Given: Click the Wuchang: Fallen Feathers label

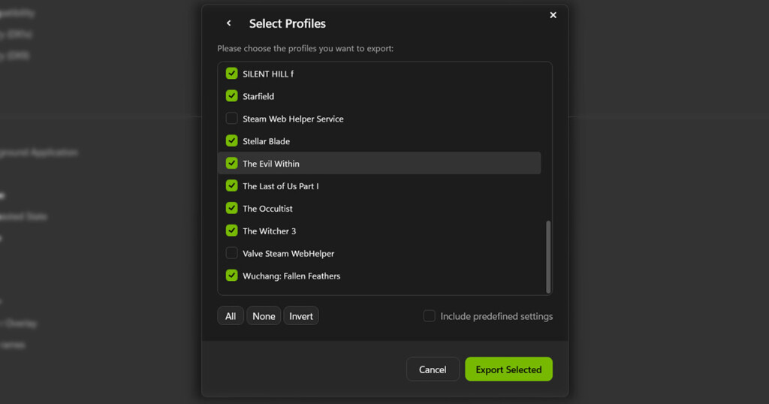Looking at the screenshot, I should (291, 276).
